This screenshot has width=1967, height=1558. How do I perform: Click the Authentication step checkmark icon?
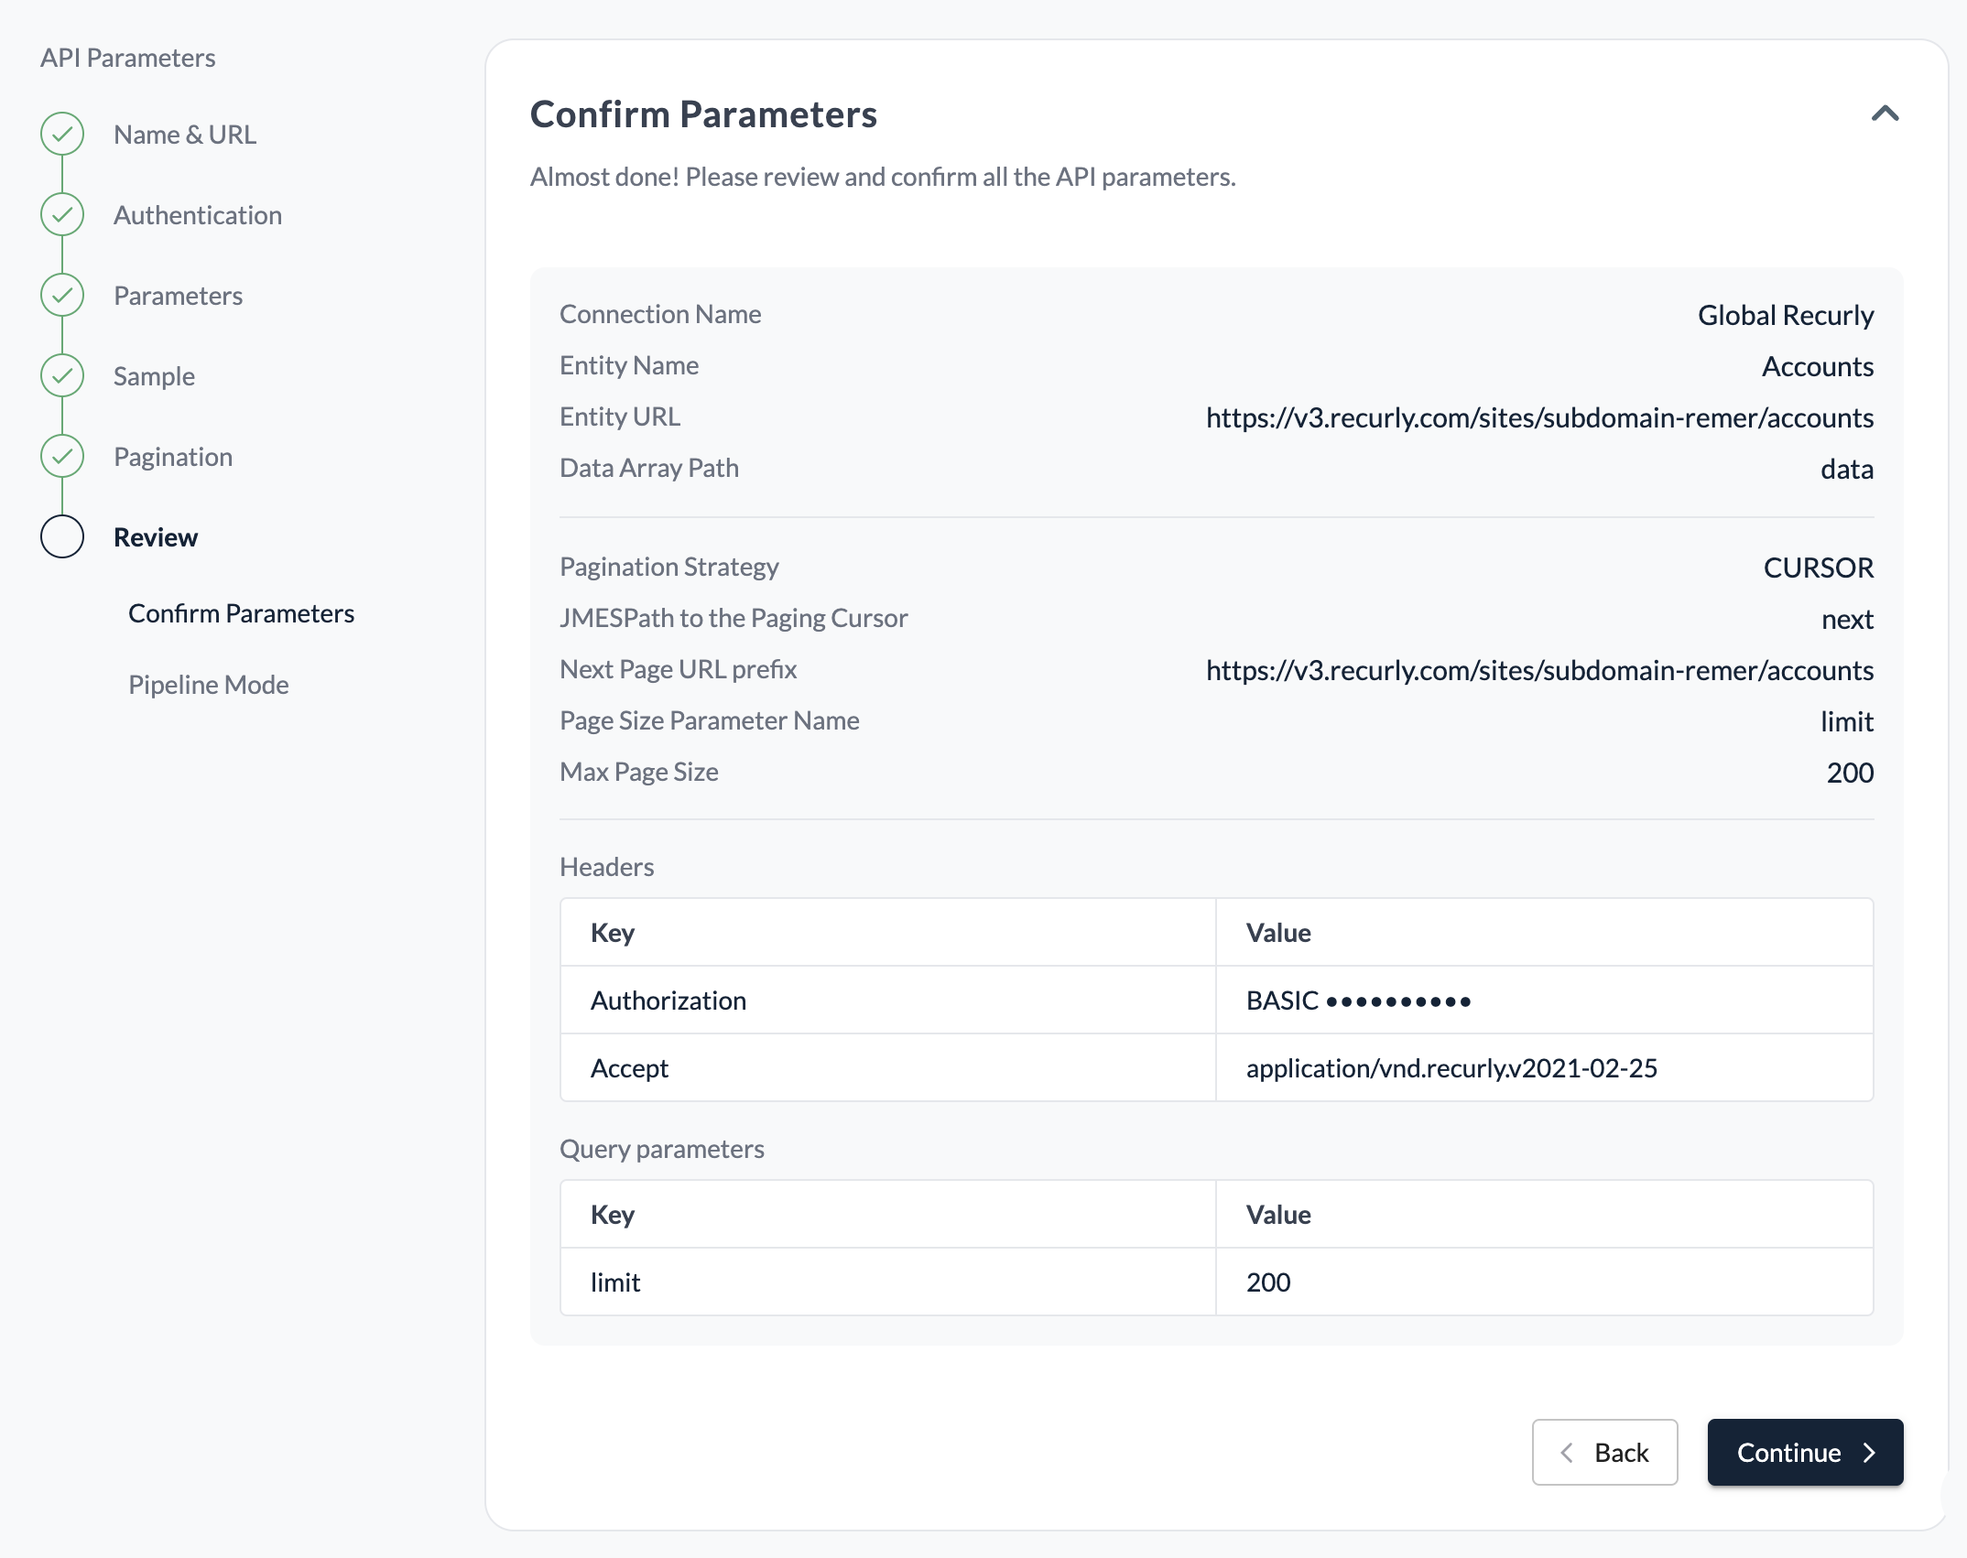tap(62, 215)
